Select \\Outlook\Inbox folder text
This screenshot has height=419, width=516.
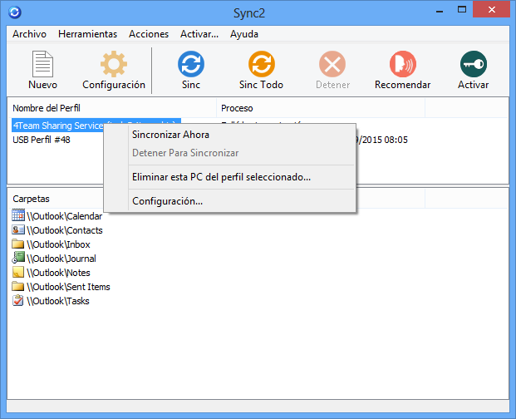point(58,244)
